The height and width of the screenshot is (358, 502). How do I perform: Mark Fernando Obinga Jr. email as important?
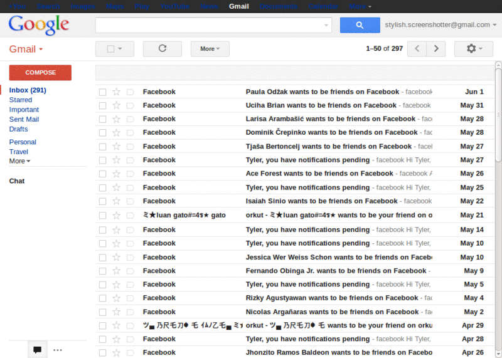(130, 271)
